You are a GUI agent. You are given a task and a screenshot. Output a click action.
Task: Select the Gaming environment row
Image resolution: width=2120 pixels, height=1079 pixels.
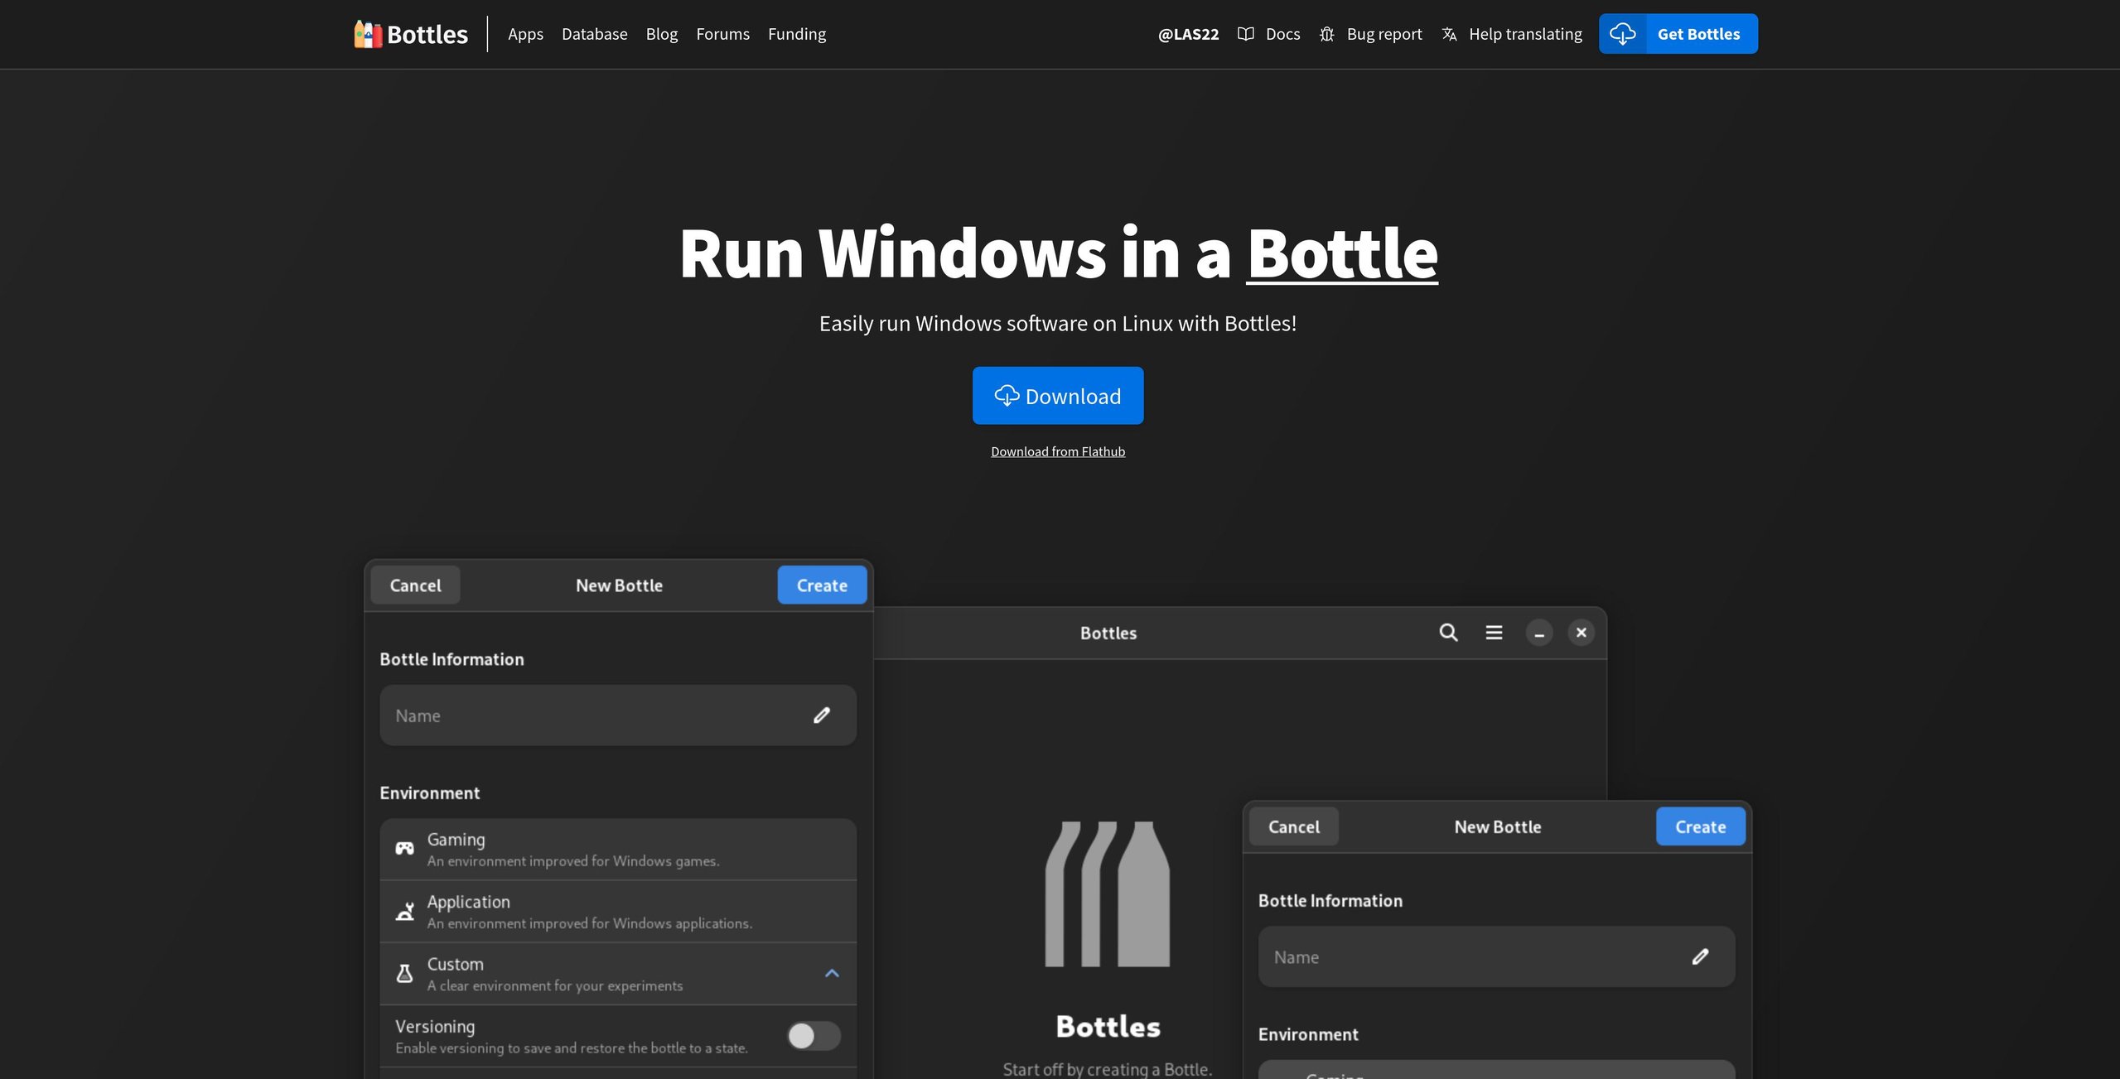618,850
